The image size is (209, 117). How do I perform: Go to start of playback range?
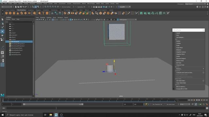click(189, 100)
